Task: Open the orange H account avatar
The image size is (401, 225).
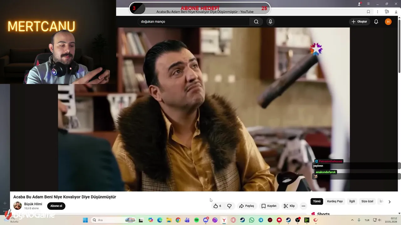Action: (388, 22)
